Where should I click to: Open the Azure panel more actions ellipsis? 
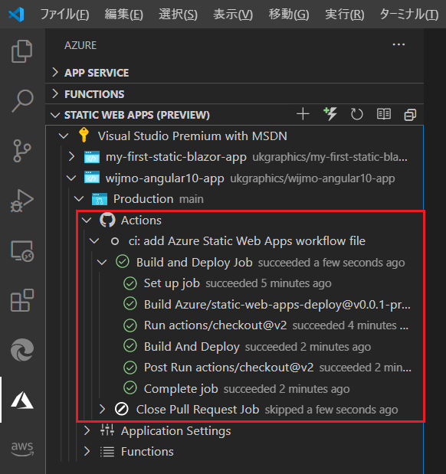(x=398, y=44)
